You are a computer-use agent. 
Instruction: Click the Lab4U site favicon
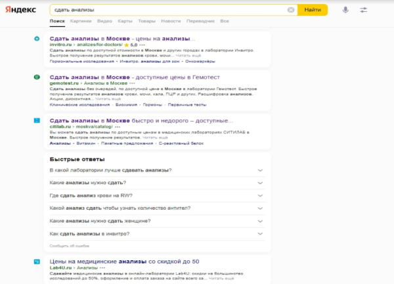(37, 262)
